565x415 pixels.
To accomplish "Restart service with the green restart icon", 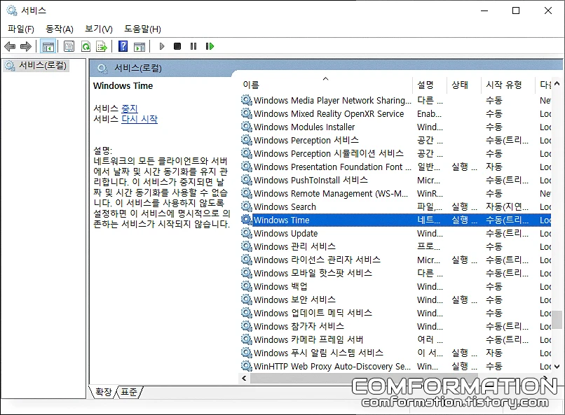I will (210, 46).
